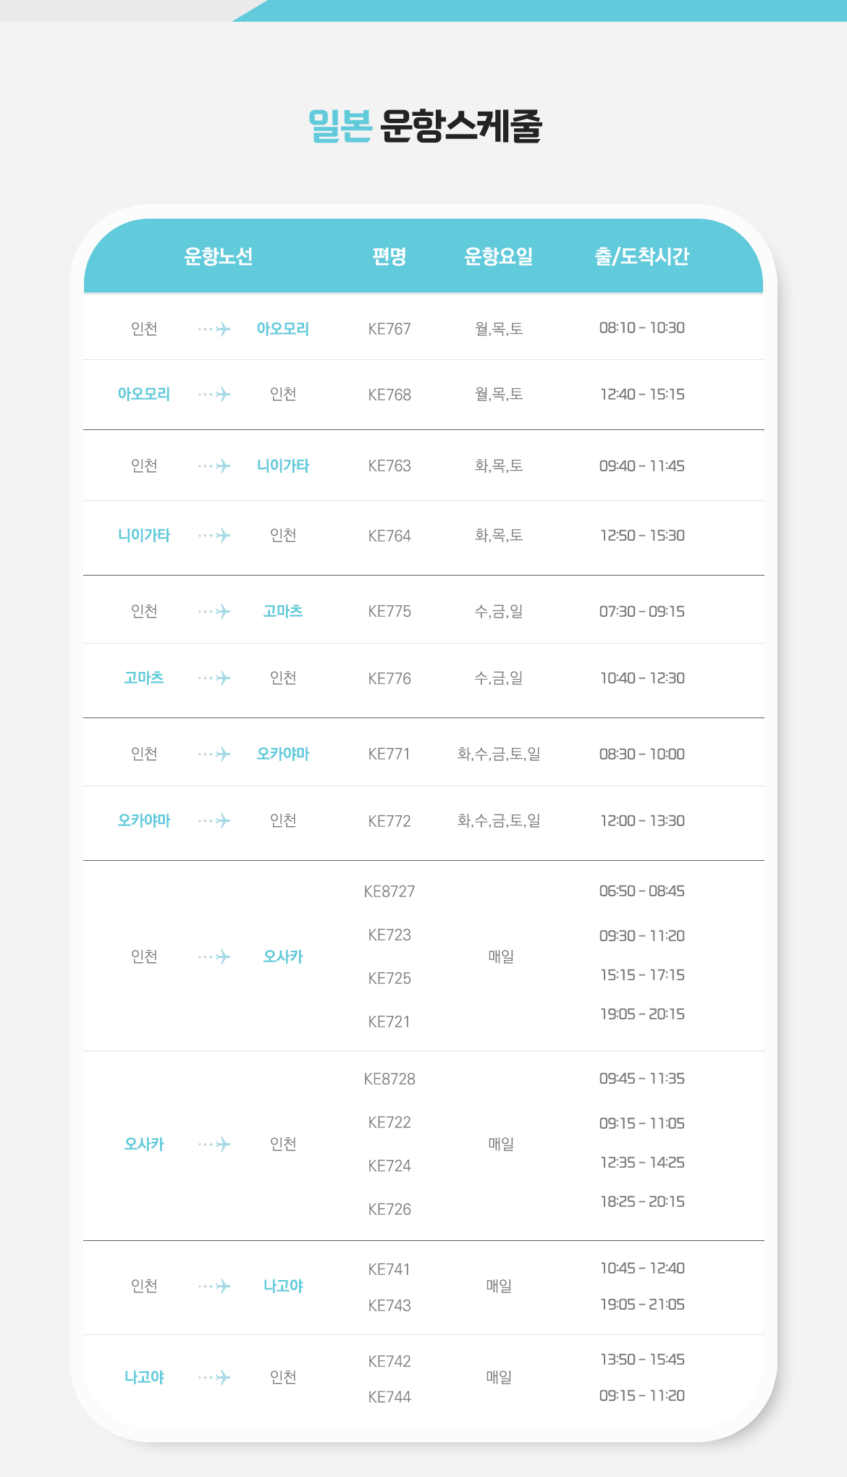Select the 출/도착시간 column header
This screenshot has height=1477, width=847.
coord(641,256)
